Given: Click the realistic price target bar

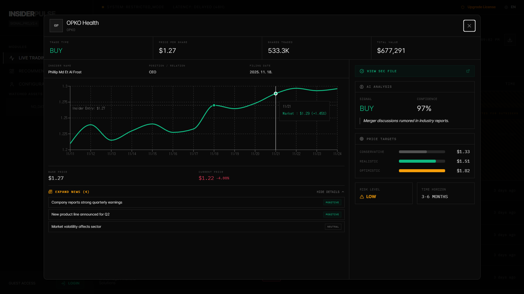Looking at the screenshot, I should (x=422, y=161).
